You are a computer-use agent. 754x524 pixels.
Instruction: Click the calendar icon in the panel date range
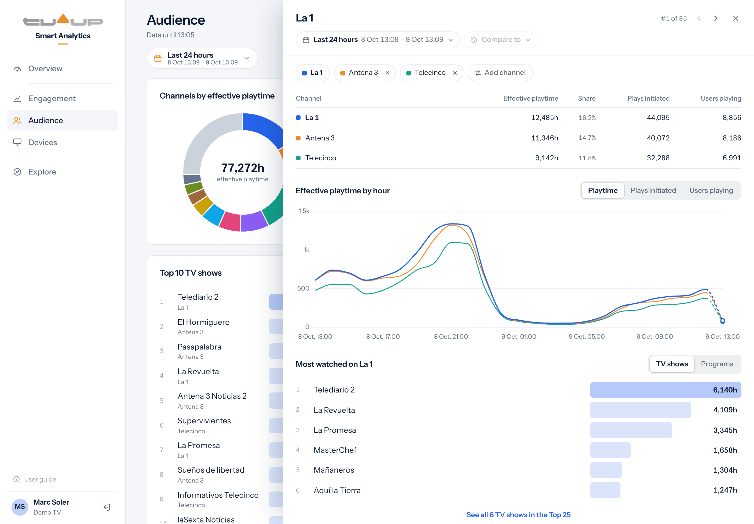coord(306,40)
